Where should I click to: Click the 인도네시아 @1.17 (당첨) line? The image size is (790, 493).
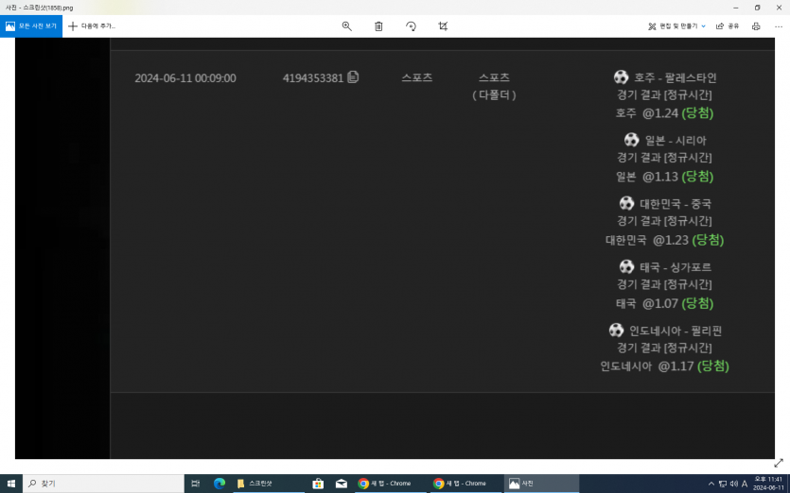664,366
